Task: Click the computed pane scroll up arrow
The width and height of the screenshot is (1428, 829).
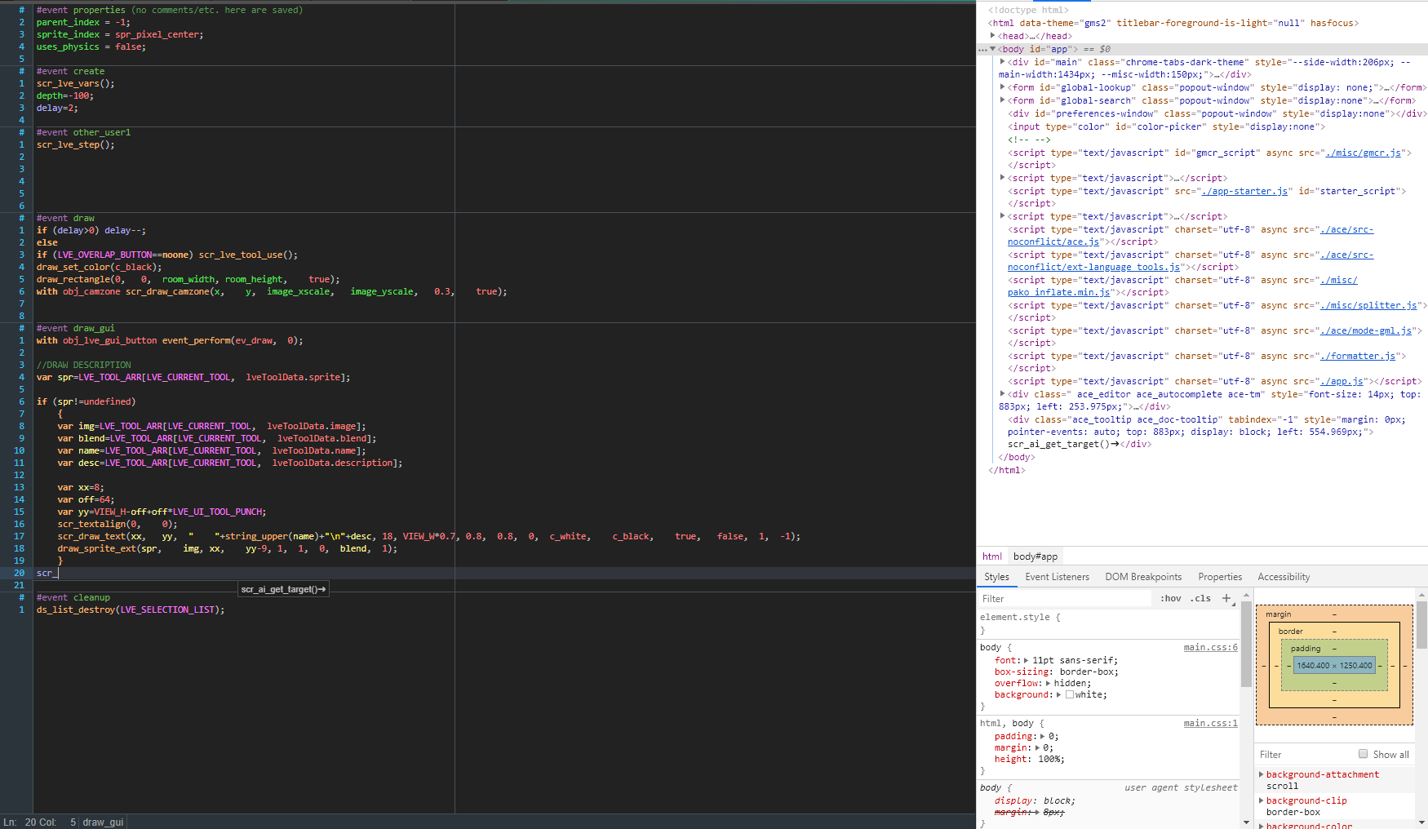Action: click(x=1422, y=595)
